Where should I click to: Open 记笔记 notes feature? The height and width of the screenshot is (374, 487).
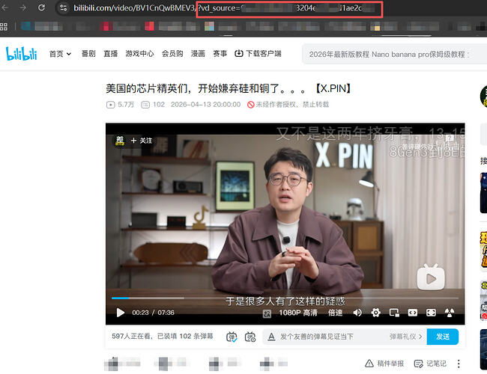431,364
